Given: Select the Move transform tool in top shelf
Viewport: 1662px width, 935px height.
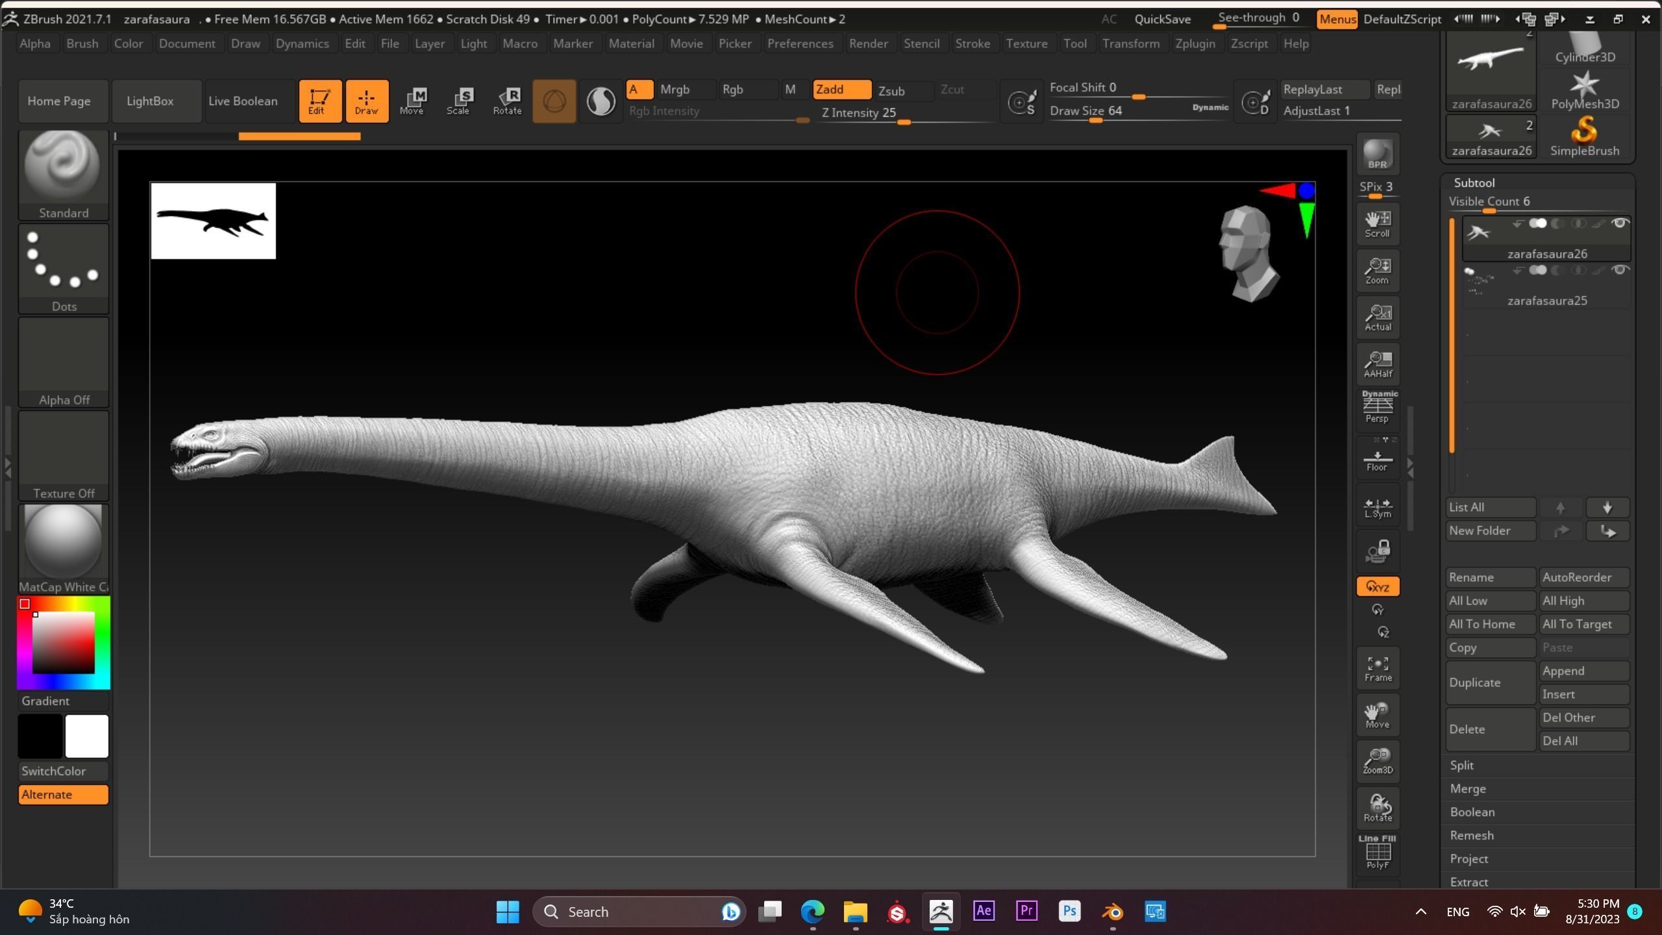Looking at the screenshot, I should 412,101.
